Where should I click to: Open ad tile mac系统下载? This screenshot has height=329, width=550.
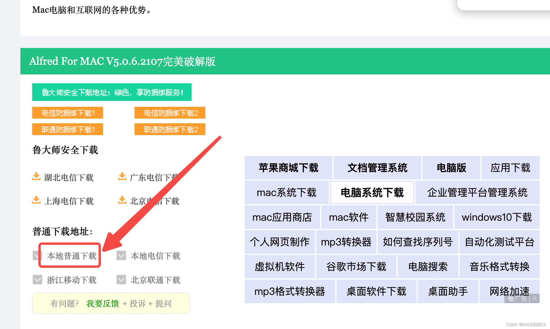pos(287,192)
